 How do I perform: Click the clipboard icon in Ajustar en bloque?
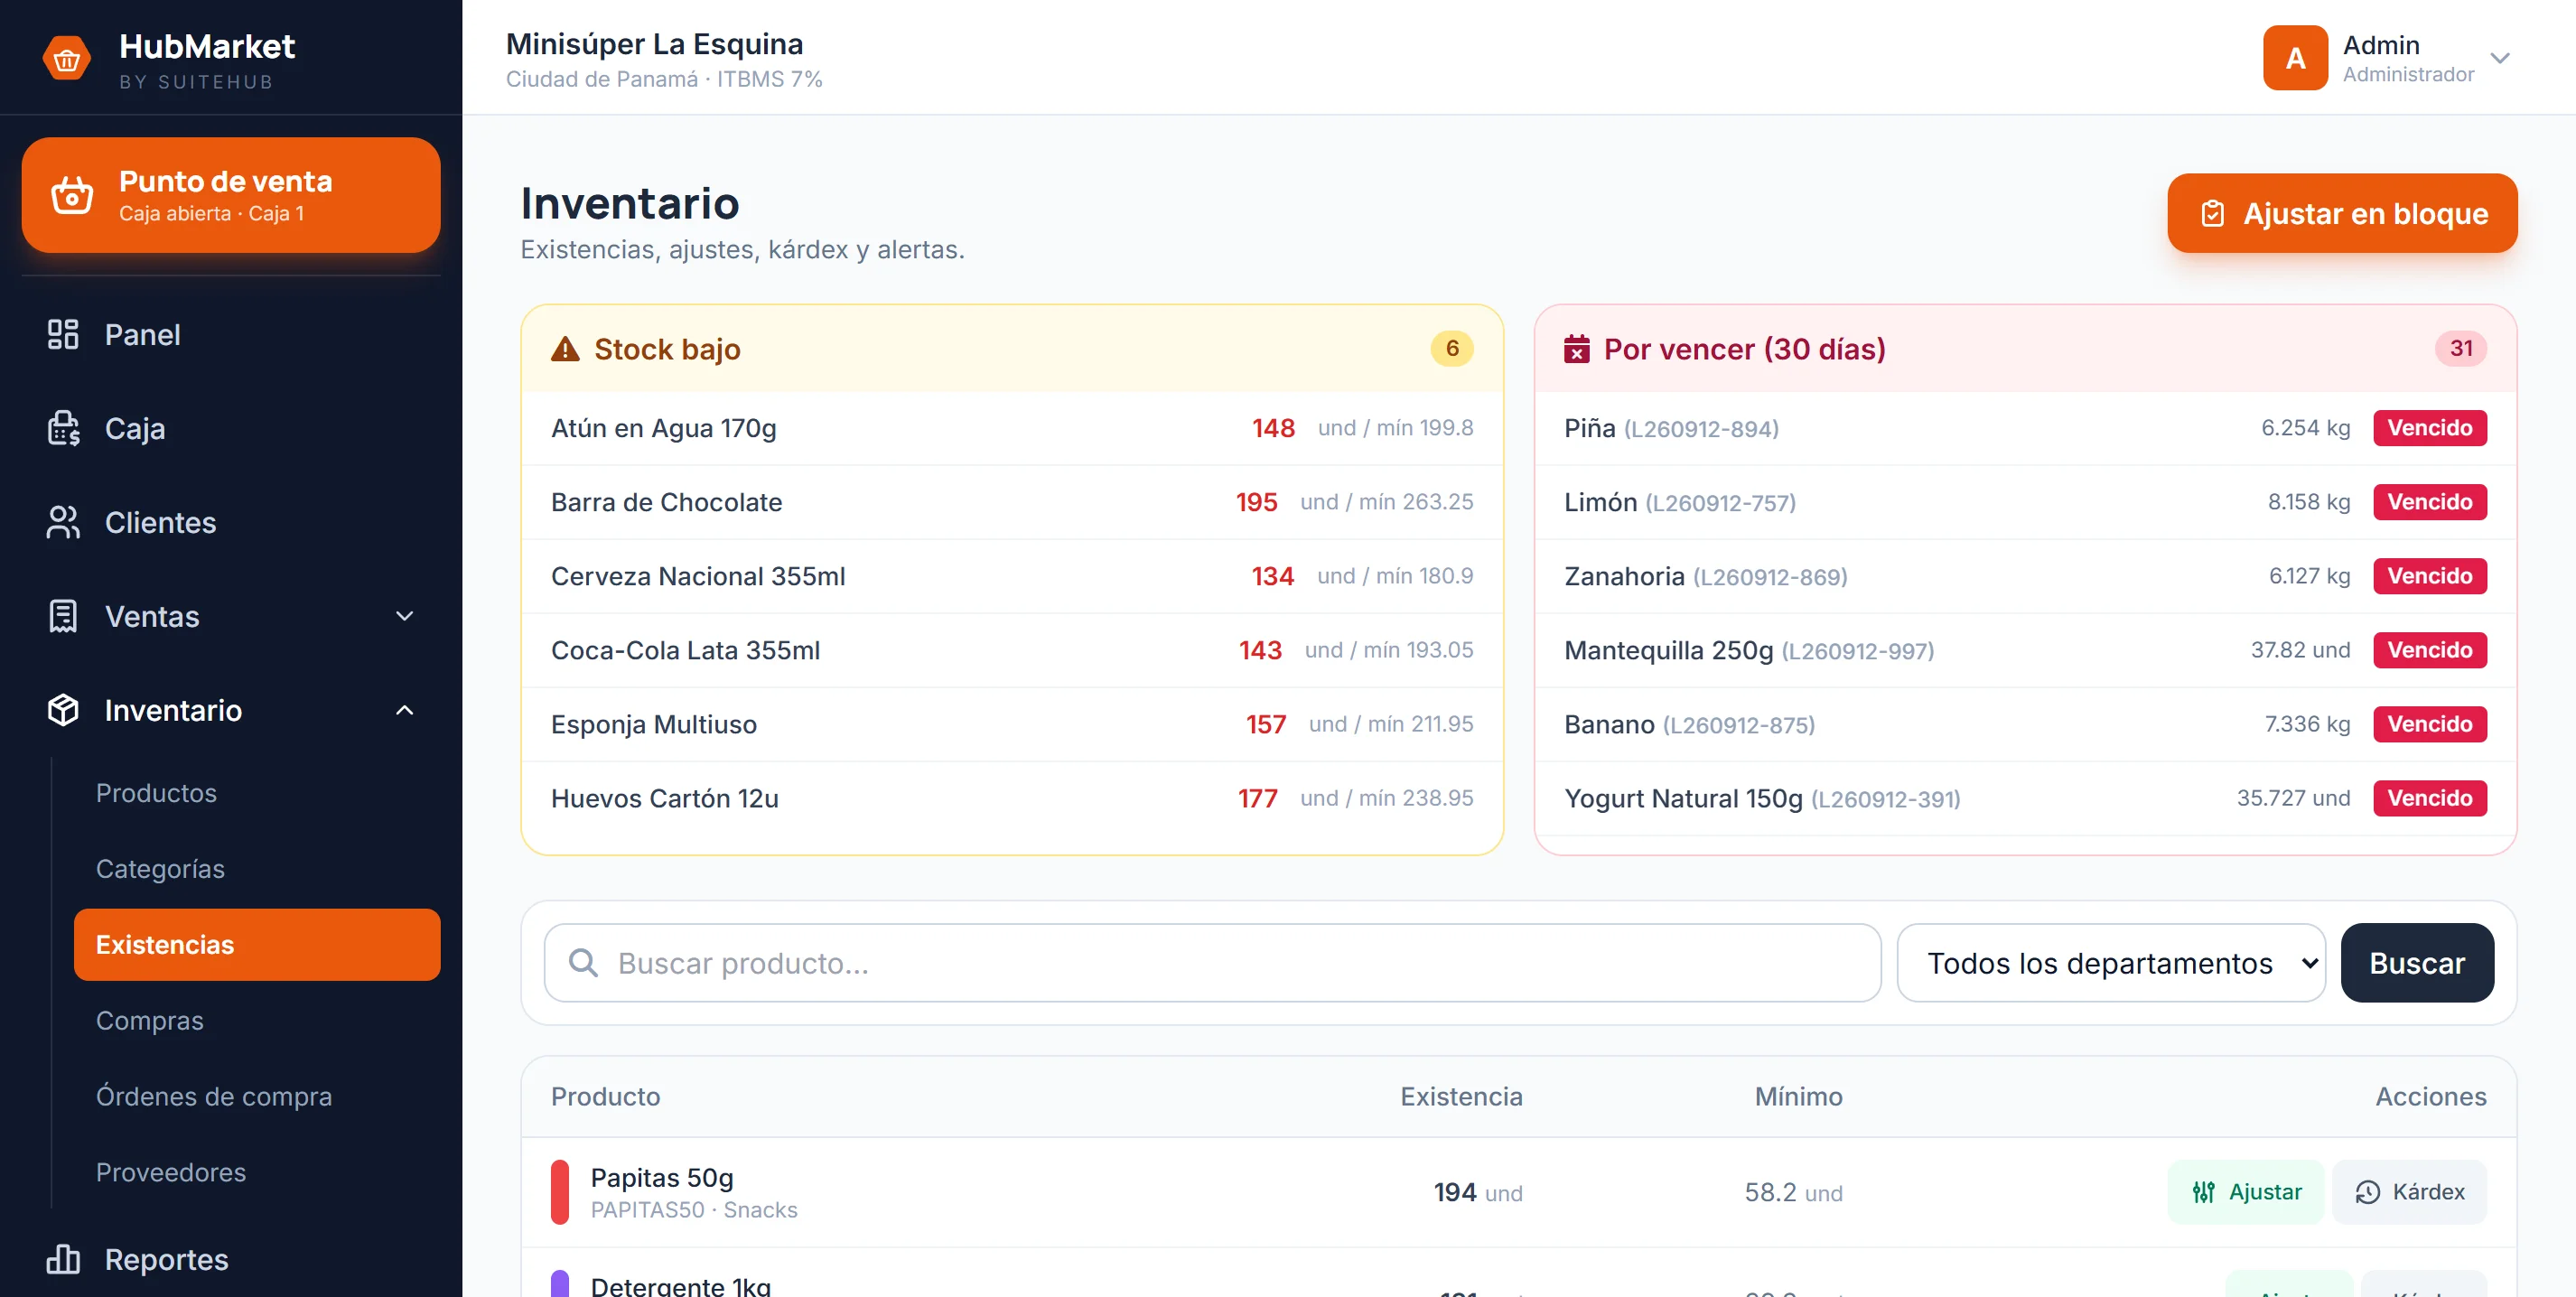coord(2213,214)
